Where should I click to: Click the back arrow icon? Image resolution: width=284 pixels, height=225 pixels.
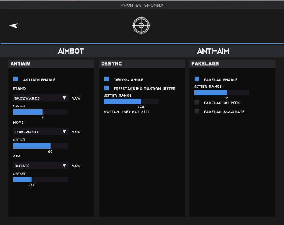[x=14, y=26]
